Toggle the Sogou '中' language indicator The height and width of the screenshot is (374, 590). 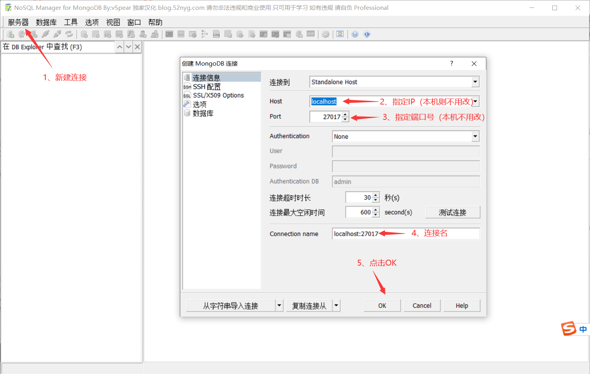[x=583, y=329]
